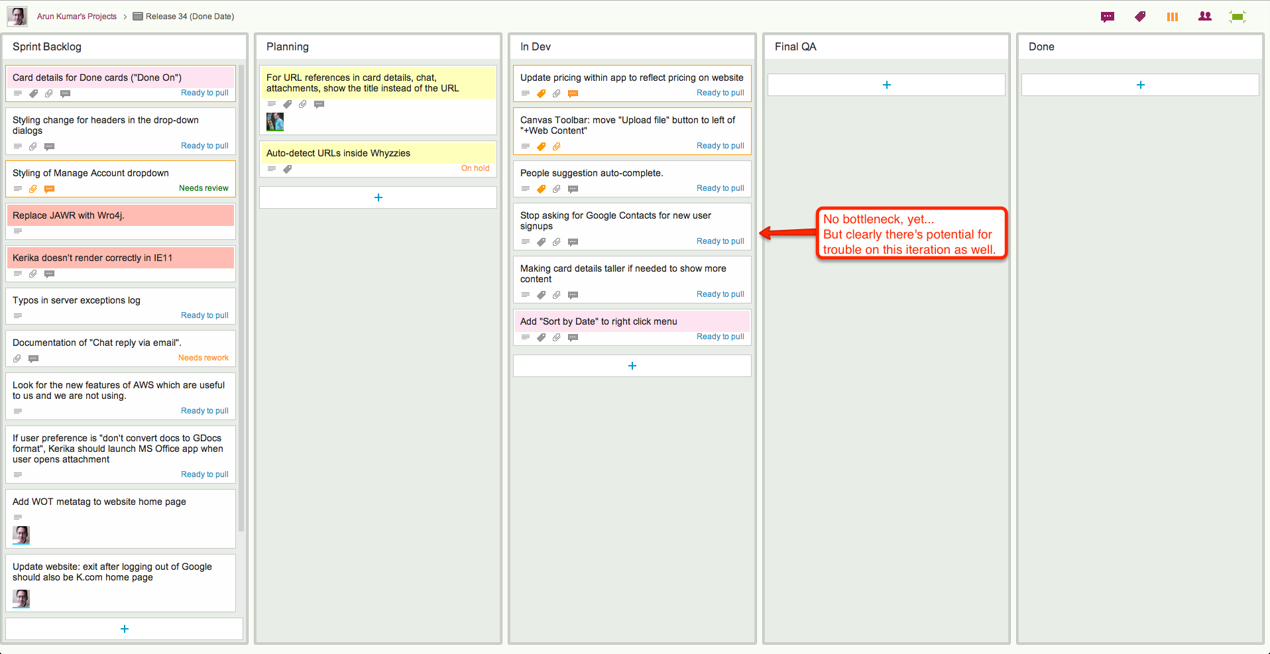Screen dimensions: 1270x654
Task: Click assignee avatar on Update website exit card
Action: coord(21,599)
